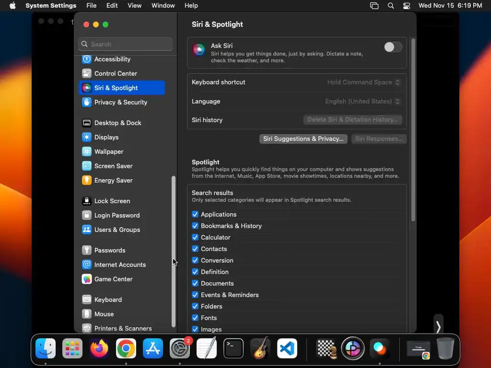Viewport: 491px width, 368px height.
Task: Open App Store from the Dock
Action: [153, 348]
